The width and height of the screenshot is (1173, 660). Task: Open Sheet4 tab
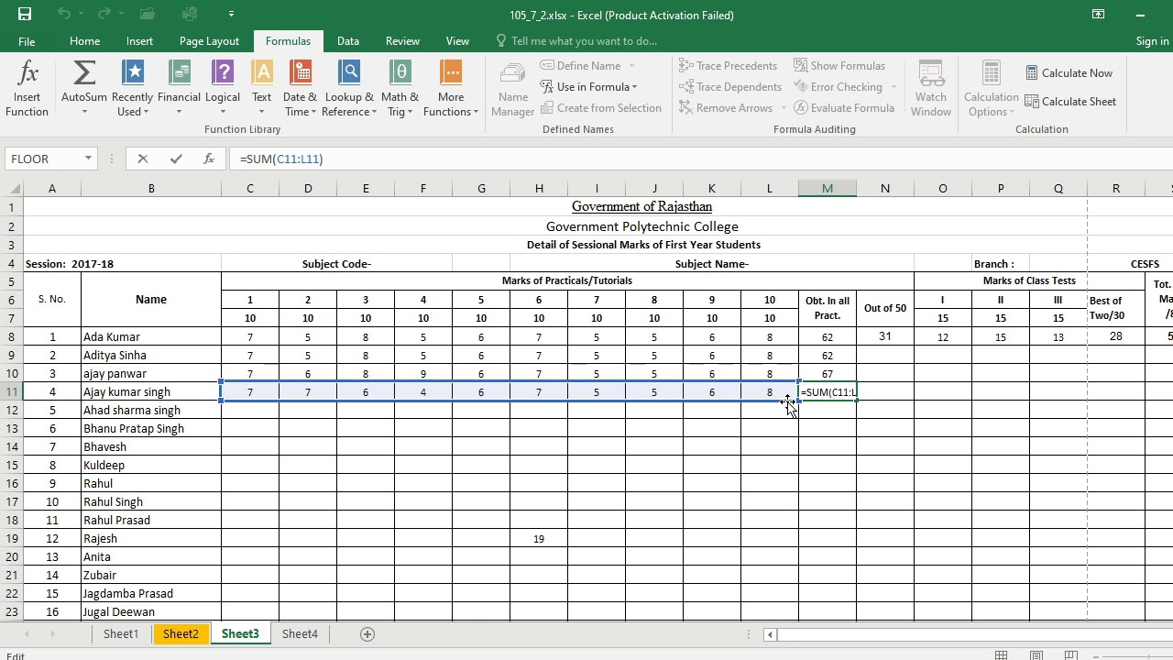pyautogui.click(x=300, y=634)
